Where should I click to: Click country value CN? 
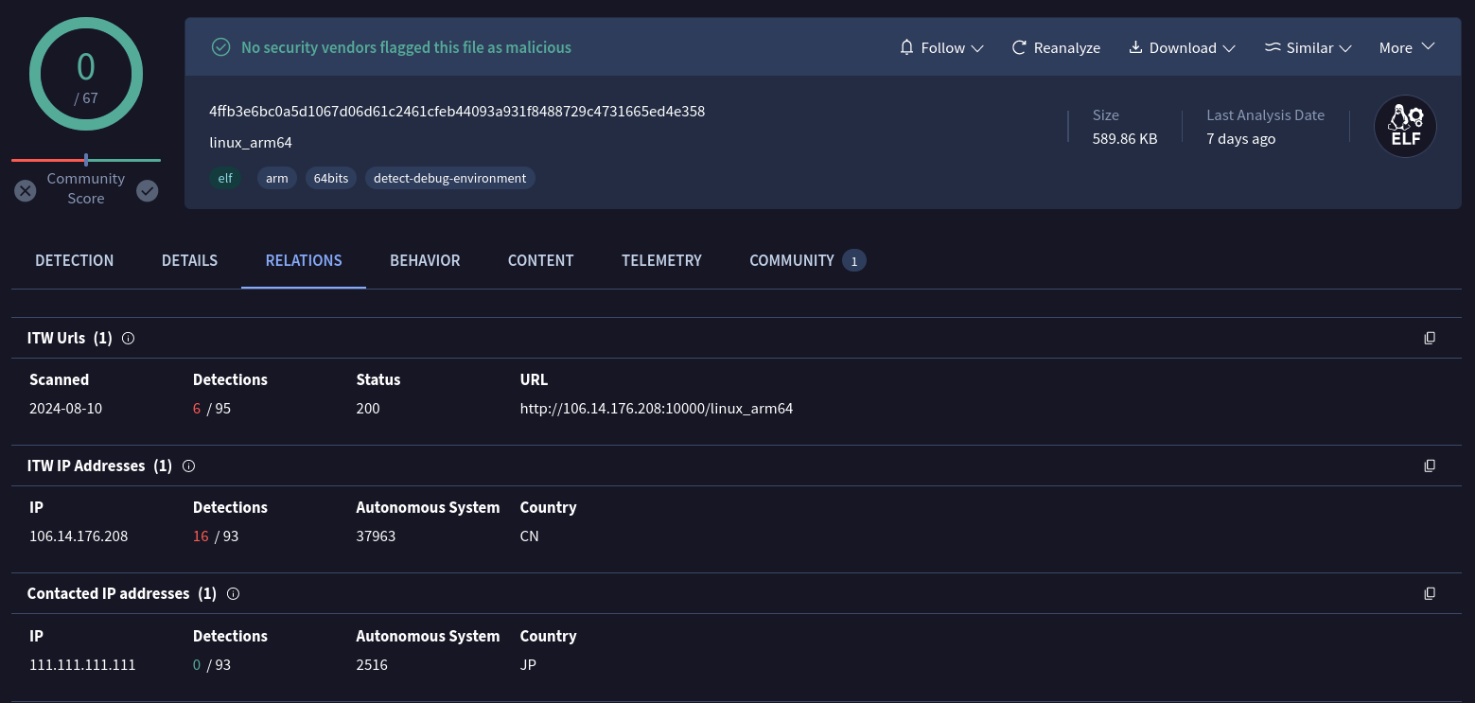530,536
